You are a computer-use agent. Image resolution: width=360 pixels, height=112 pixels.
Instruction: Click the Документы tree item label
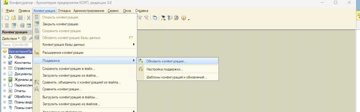coord(23,74)
